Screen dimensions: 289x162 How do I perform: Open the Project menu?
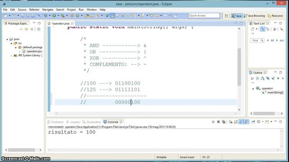[x=71, y=9]
